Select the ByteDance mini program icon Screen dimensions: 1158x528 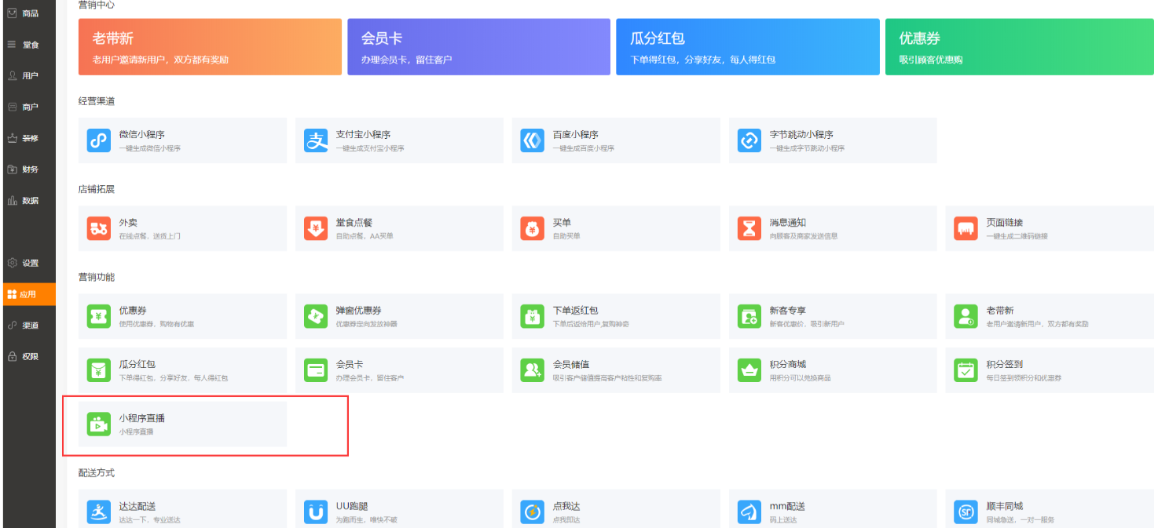(749, 141)
